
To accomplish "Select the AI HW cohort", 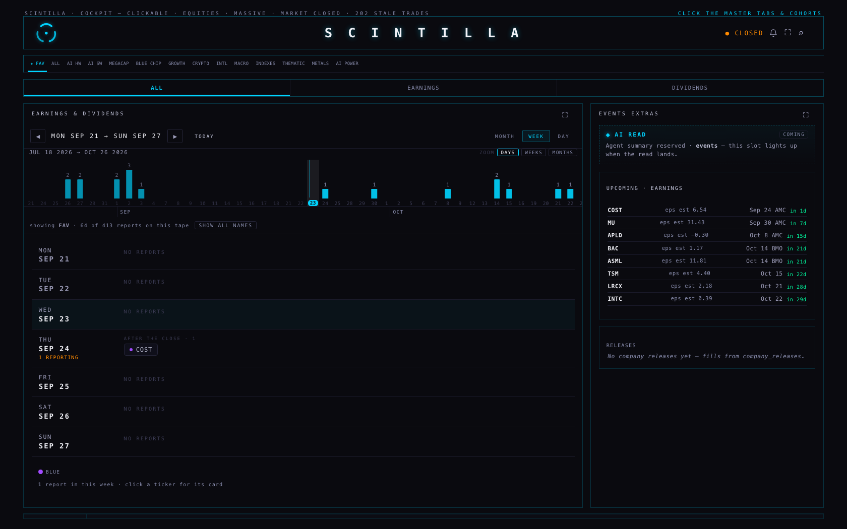I will [x=74, y=63].
